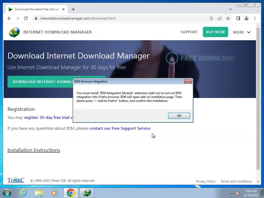Click the muted volume tray icon
Viewport: 264px width, 198px height.
pos(238,193)
